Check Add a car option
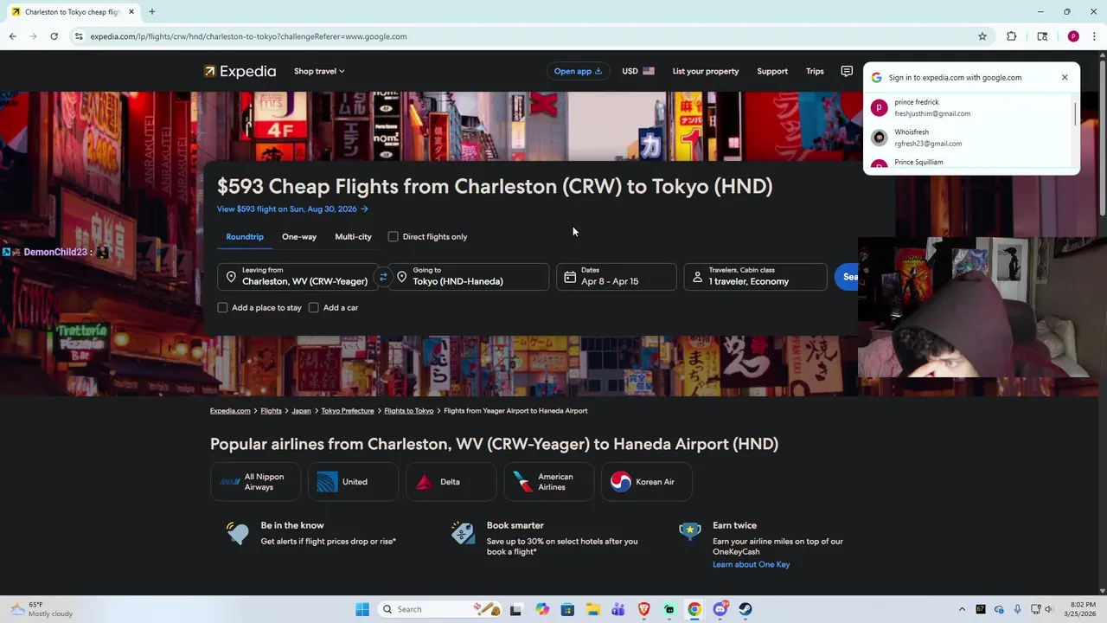 tap(314, 307)
